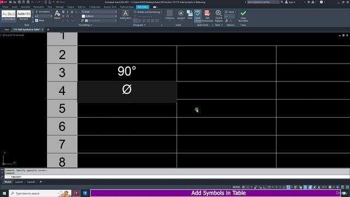Expand the Tools panel dropdown
This screenshot has height=197, width=350.
coord(219,25)
